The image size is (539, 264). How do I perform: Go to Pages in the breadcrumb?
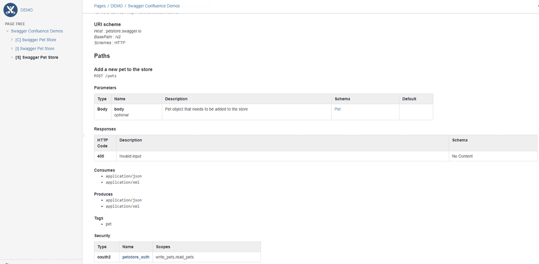coord(100,6)
